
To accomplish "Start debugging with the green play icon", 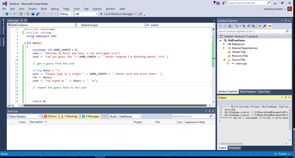I will tap(102, 14).
